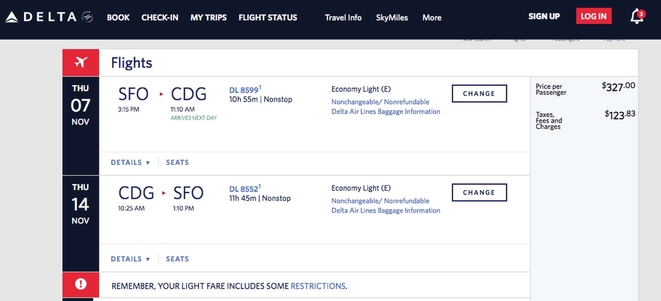
Task: Click the red exclamation warning icon
Action: 81,284
